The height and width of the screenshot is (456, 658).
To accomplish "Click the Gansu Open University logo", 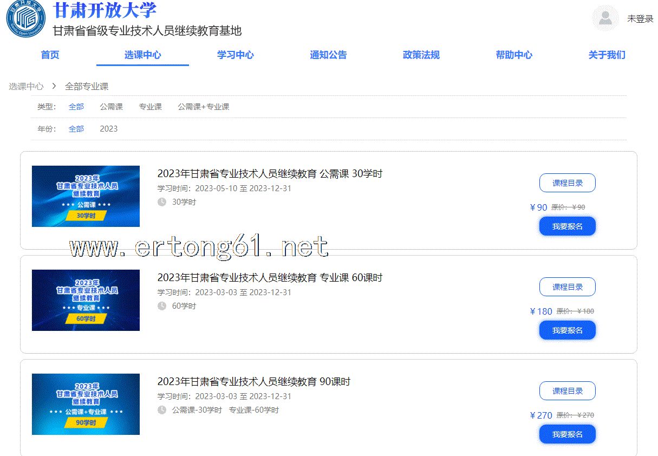I will click(x=25, y=18).
